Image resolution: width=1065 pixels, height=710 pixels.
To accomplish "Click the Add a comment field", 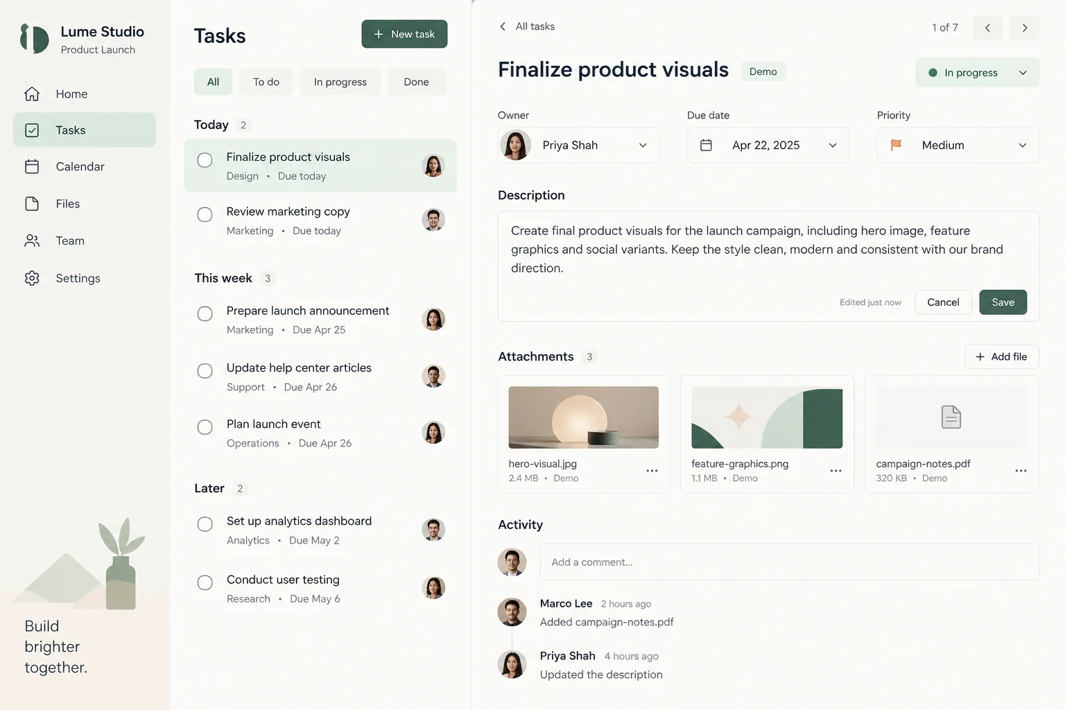I will pyautogui.click(x=790, y=562).
